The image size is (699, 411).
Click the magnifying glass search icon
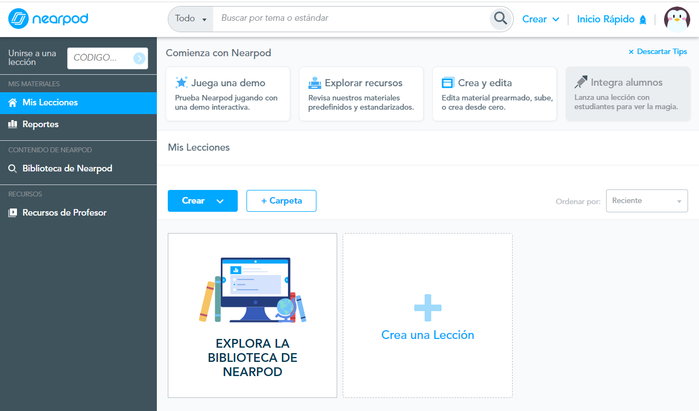coord(500,19)
